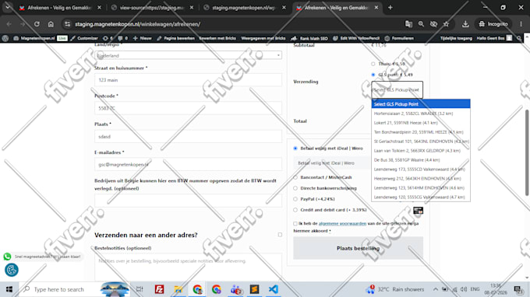
Task: Switch to the view-source browser tab
Action: click(x=152, y=8)
